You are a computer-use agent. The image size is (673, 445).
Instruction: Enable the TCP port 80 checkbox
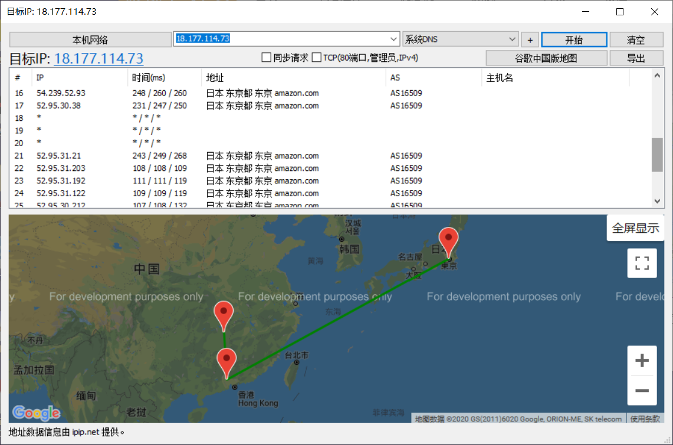pyautogui.click(x=317, y=58)
